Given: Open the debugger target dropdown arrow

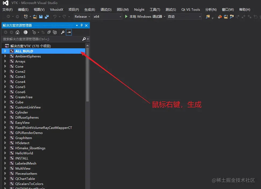Looking at the screenshot, I should click(165, 16).
